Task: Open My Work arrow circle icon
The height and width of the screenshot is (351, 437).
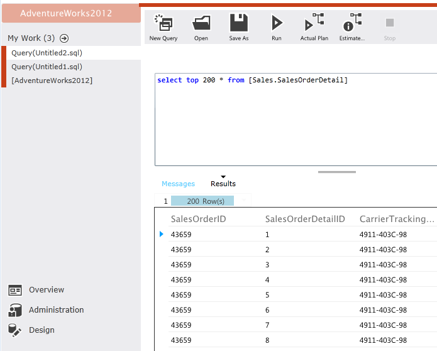Action: (64, 38)
